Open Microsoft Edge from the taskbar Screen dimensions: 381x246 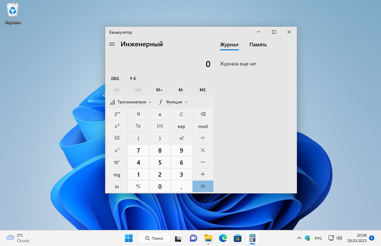pos(222,238)
